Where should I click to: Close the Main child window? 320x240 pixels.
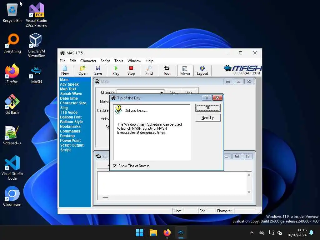[249, 82]
